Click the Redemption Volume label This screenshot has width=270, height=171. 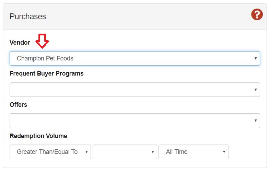(x=38, y=136)
